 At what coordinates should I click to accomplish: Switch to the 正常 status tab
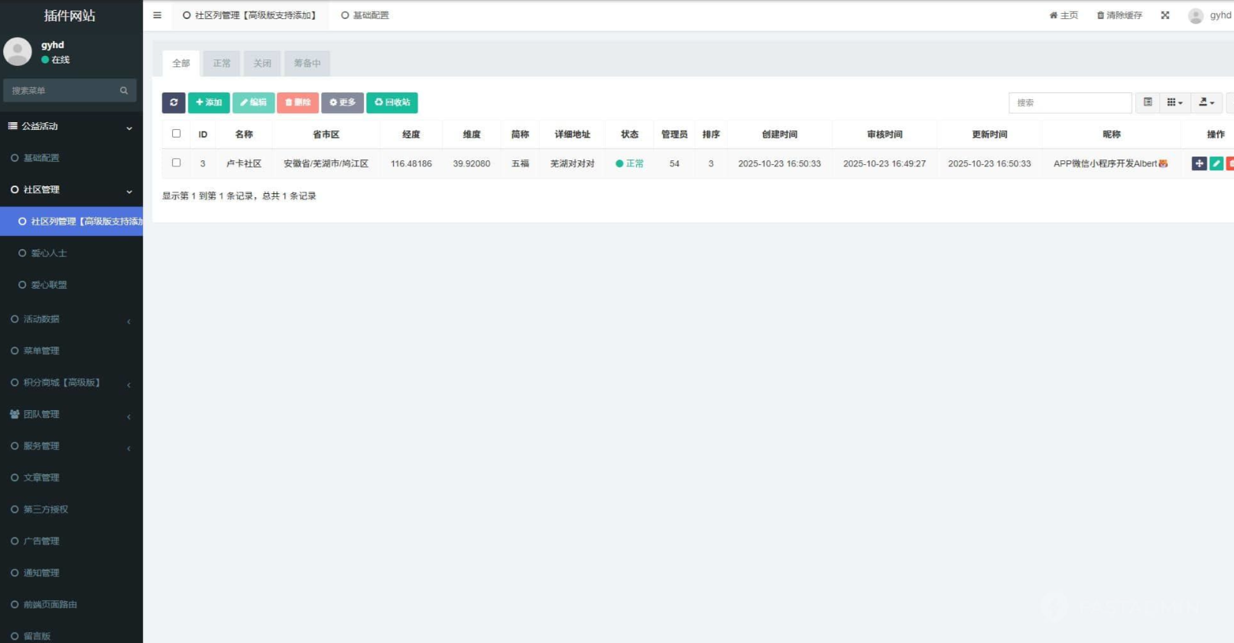[x=222, y=63]
